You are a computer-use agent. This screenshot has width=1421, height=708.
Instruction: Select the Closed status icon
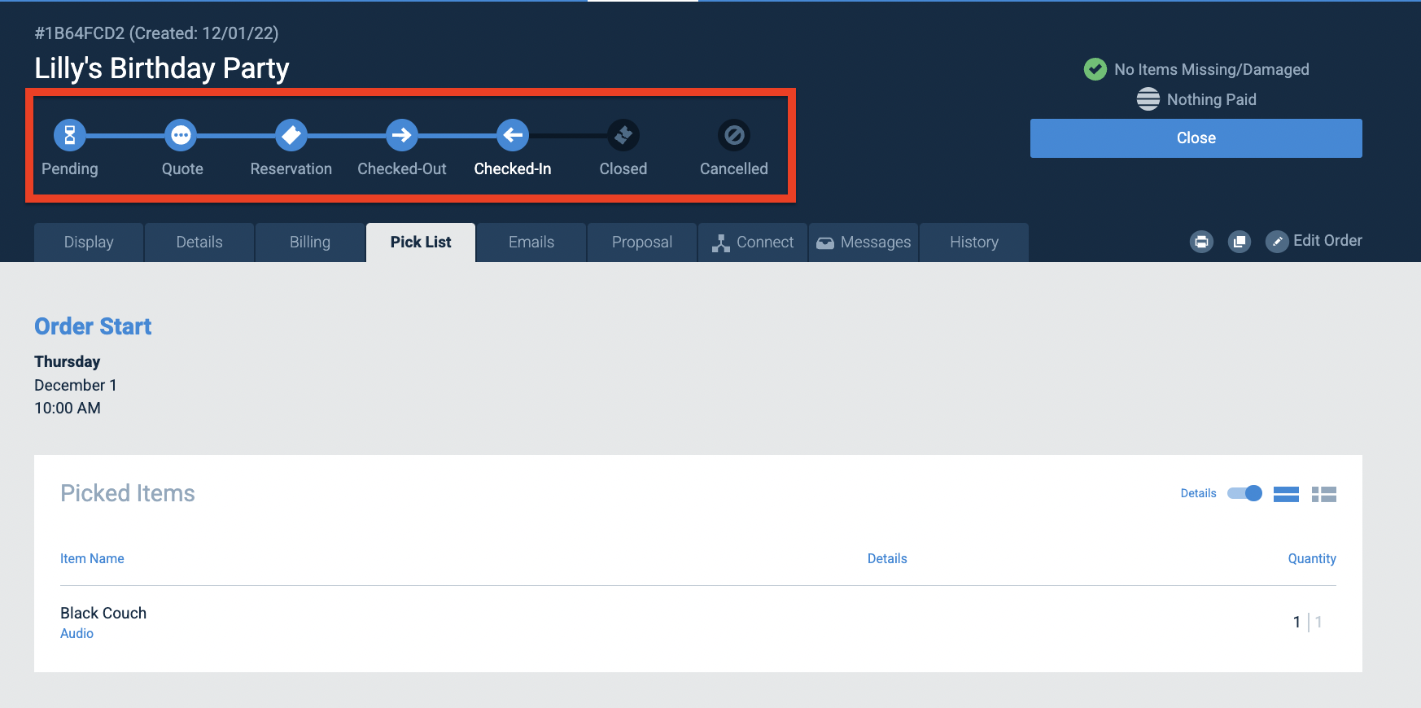pos(623,135)
